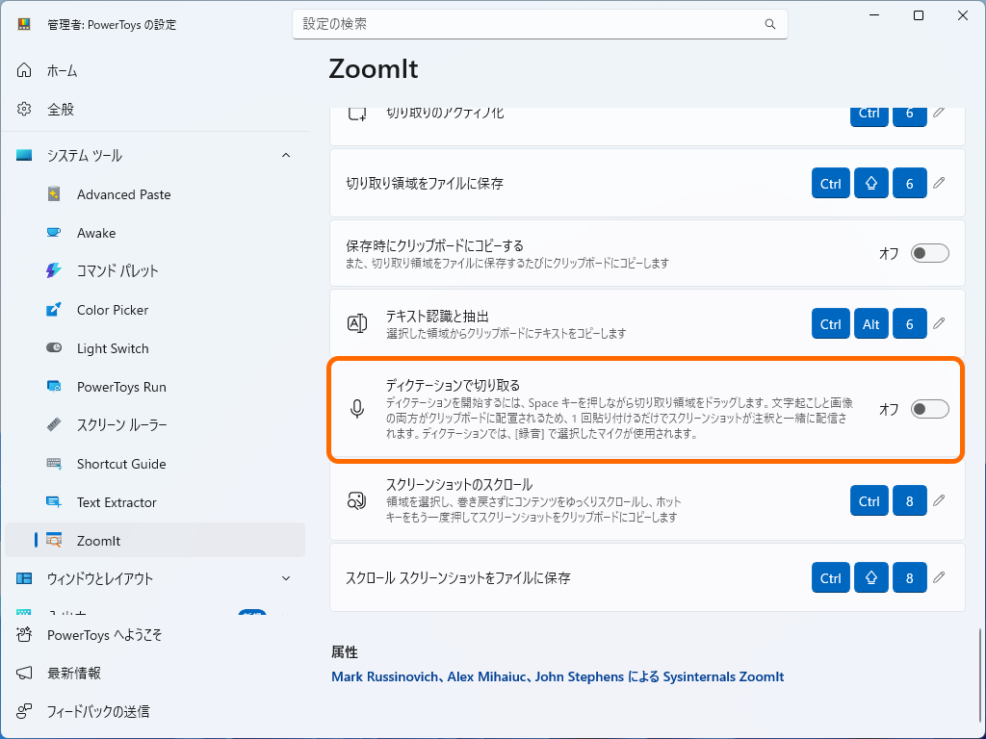The height and width of the screenshot is (739, 986).
Task: Click the スクリーン ルーラー ruler icon
Action: pos(54,424)
